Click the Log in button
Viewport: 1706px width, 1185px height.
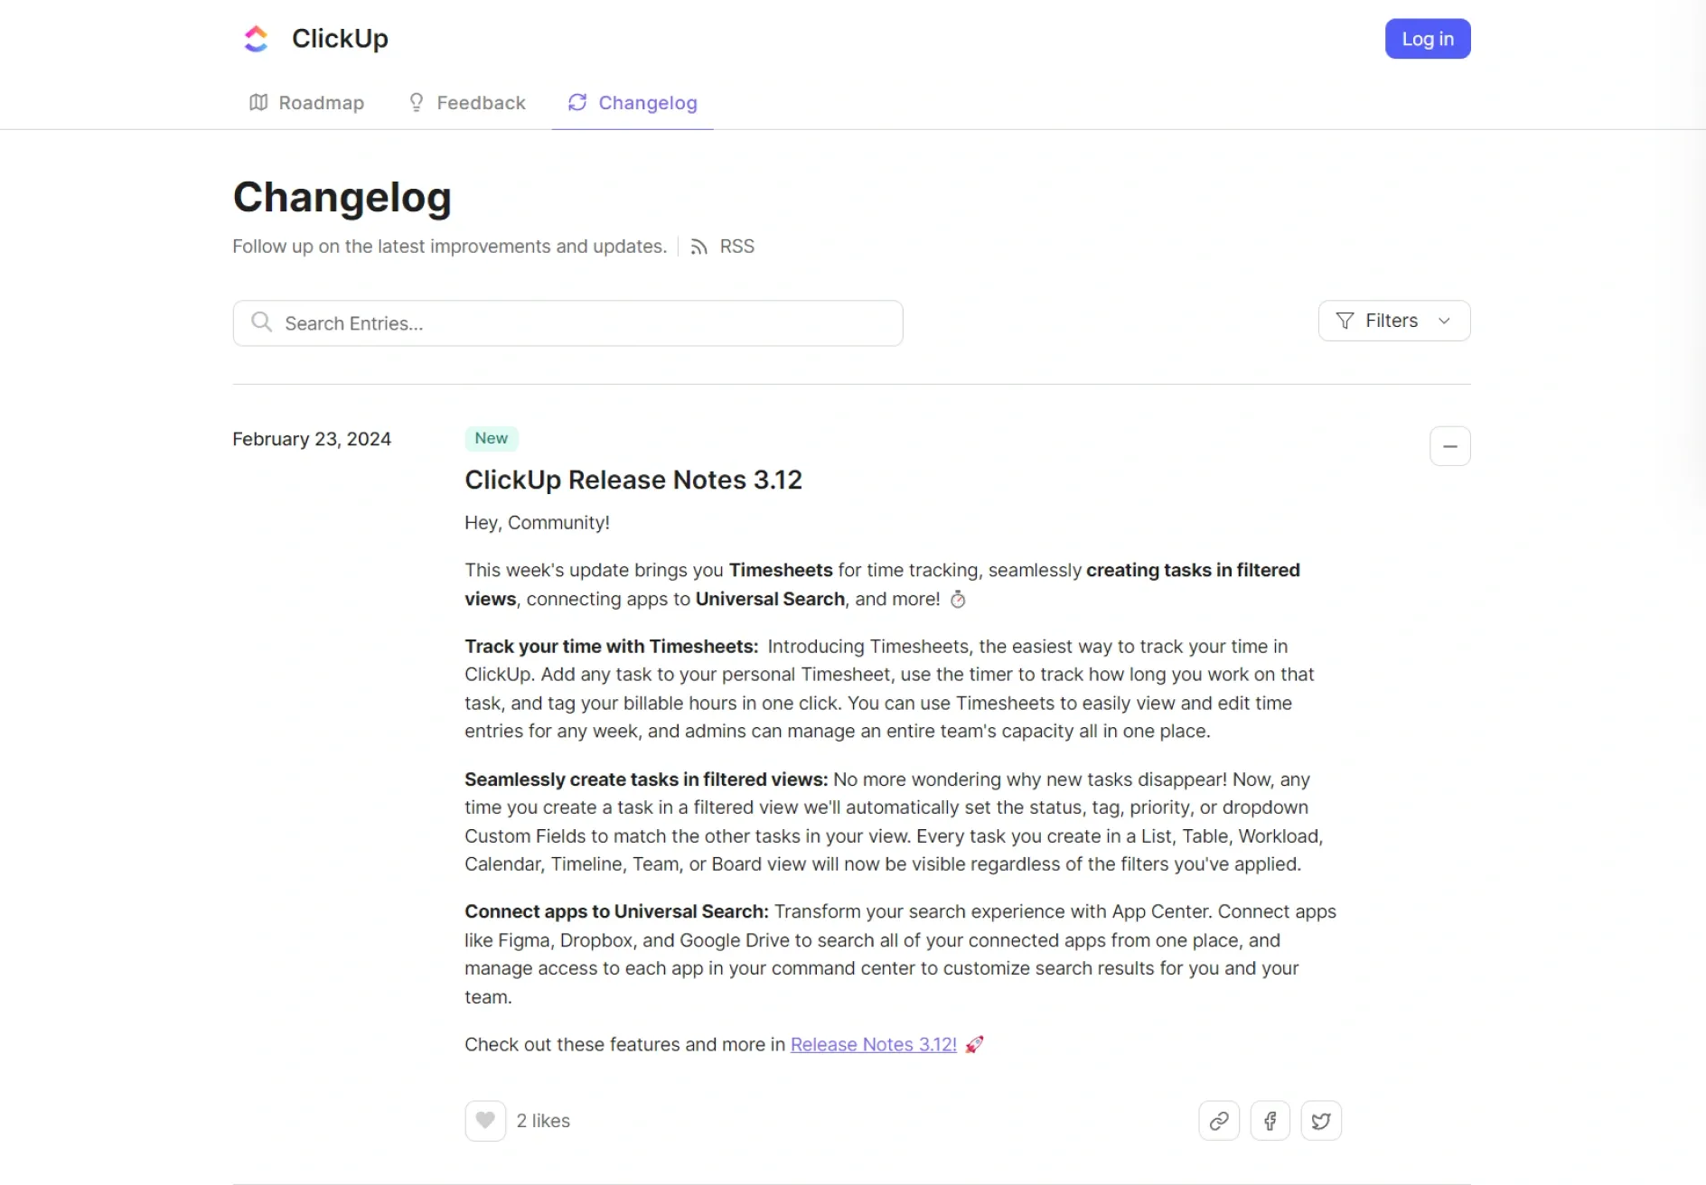coord(1427,38)
